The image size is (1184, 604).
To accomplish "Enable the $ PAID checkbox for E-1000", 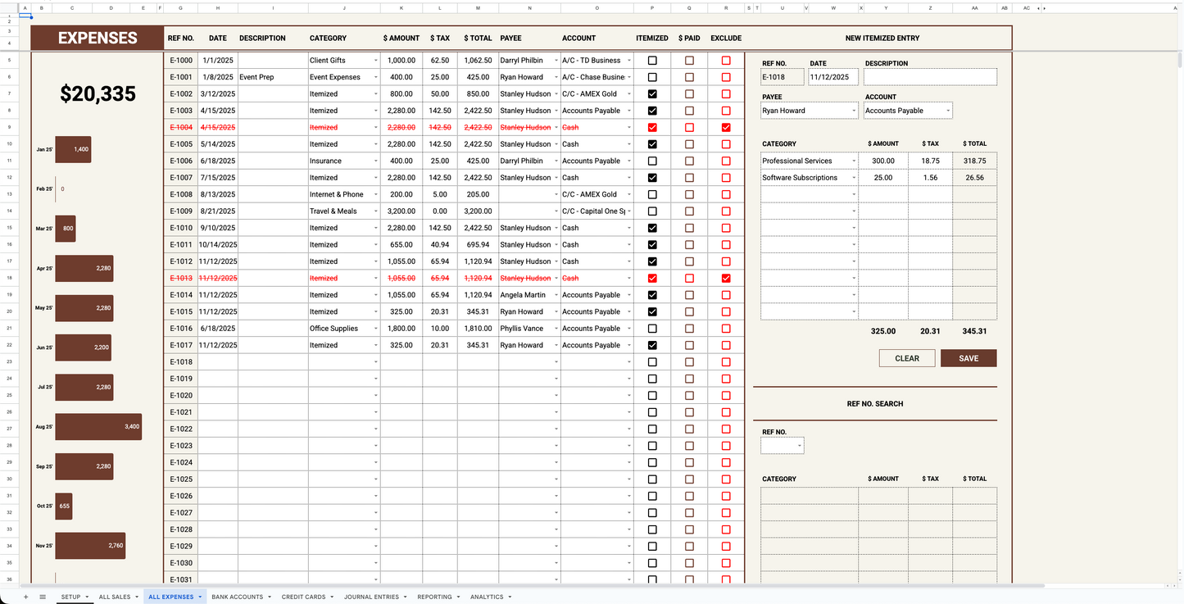I will 689,60.
